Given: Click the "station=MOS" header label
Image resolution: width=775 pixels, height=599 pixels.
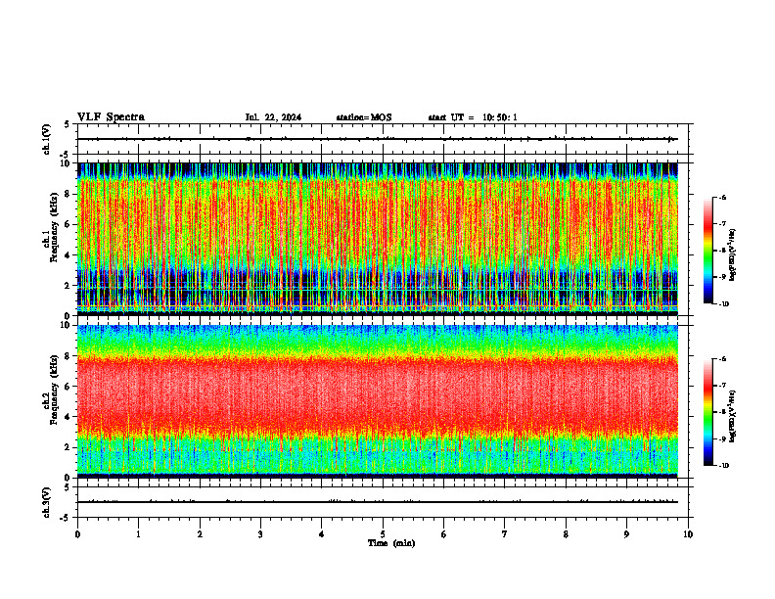Looking at the screenshot, I should pos(364,117).
